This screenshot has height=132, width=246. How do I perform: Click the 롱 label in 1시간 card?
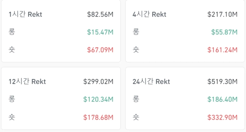coord(12,32)
